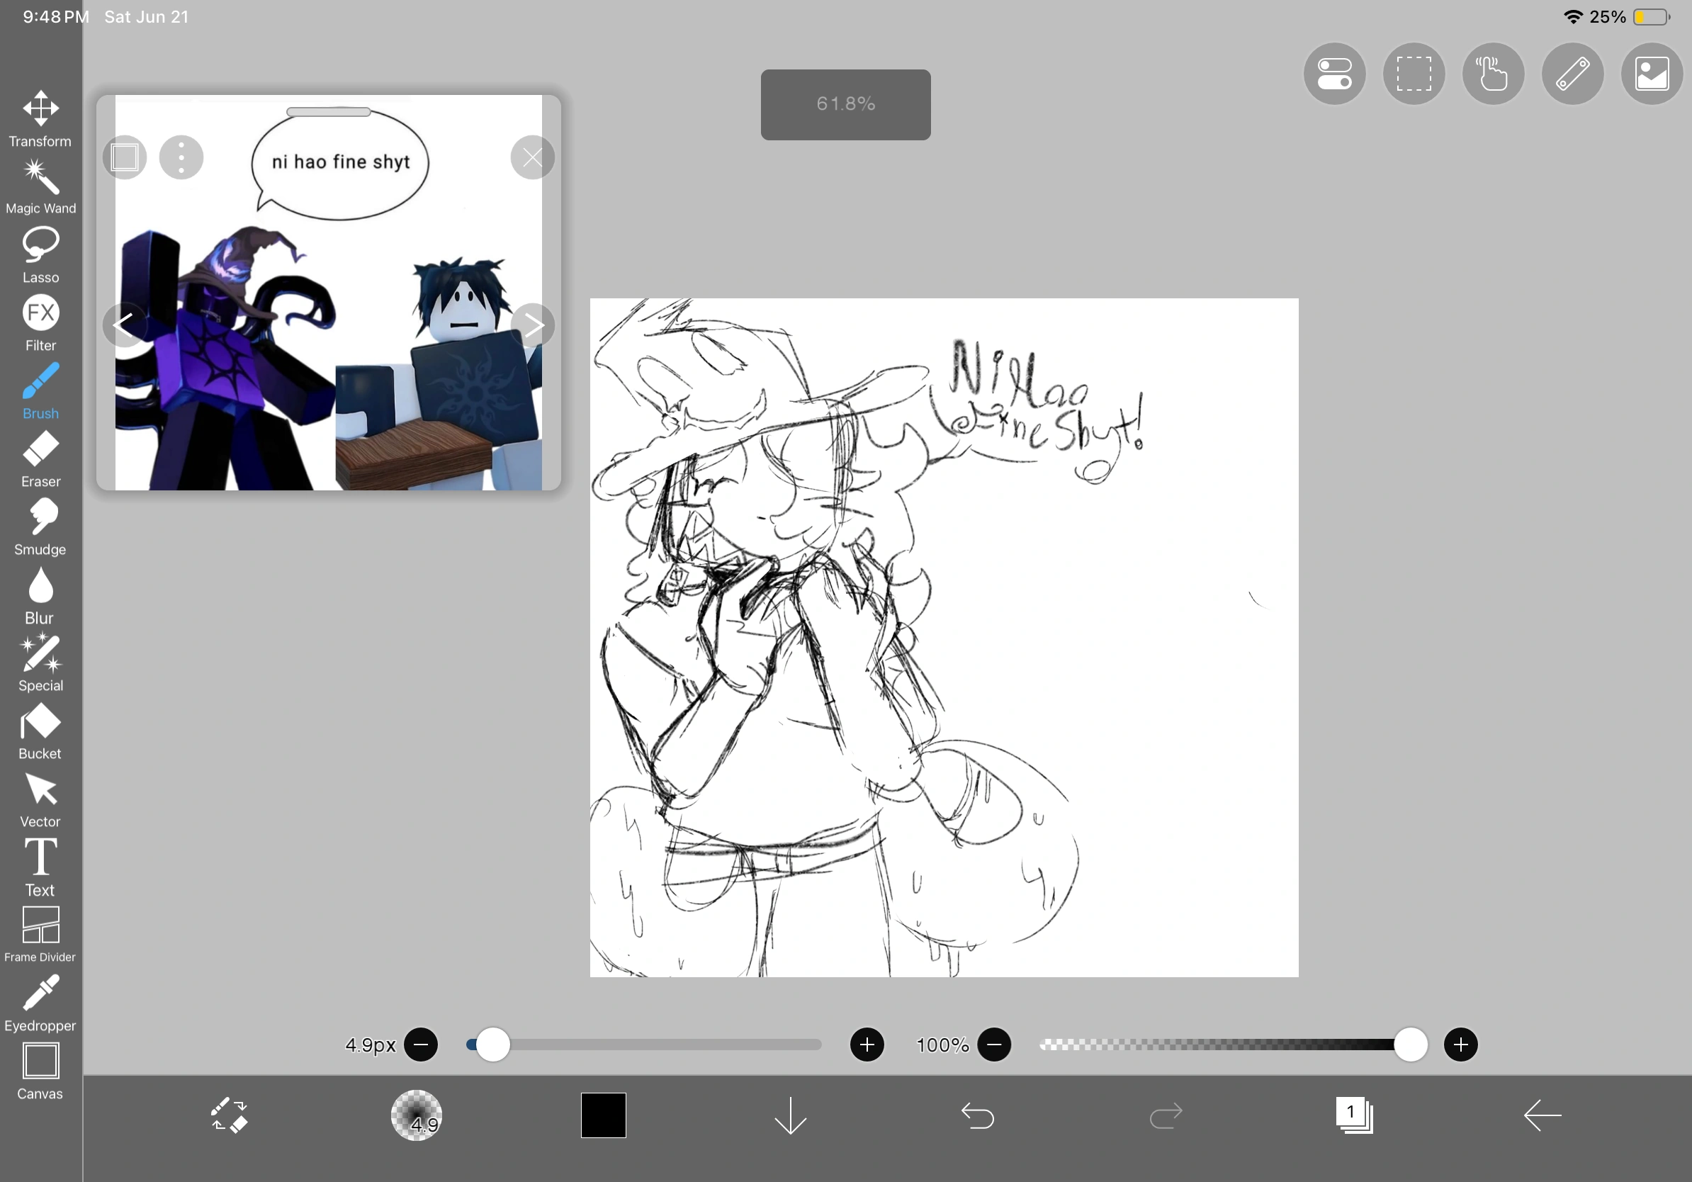
Task: Open the tool settings menu in top toolbar
Action: [x=1335, y=74]
